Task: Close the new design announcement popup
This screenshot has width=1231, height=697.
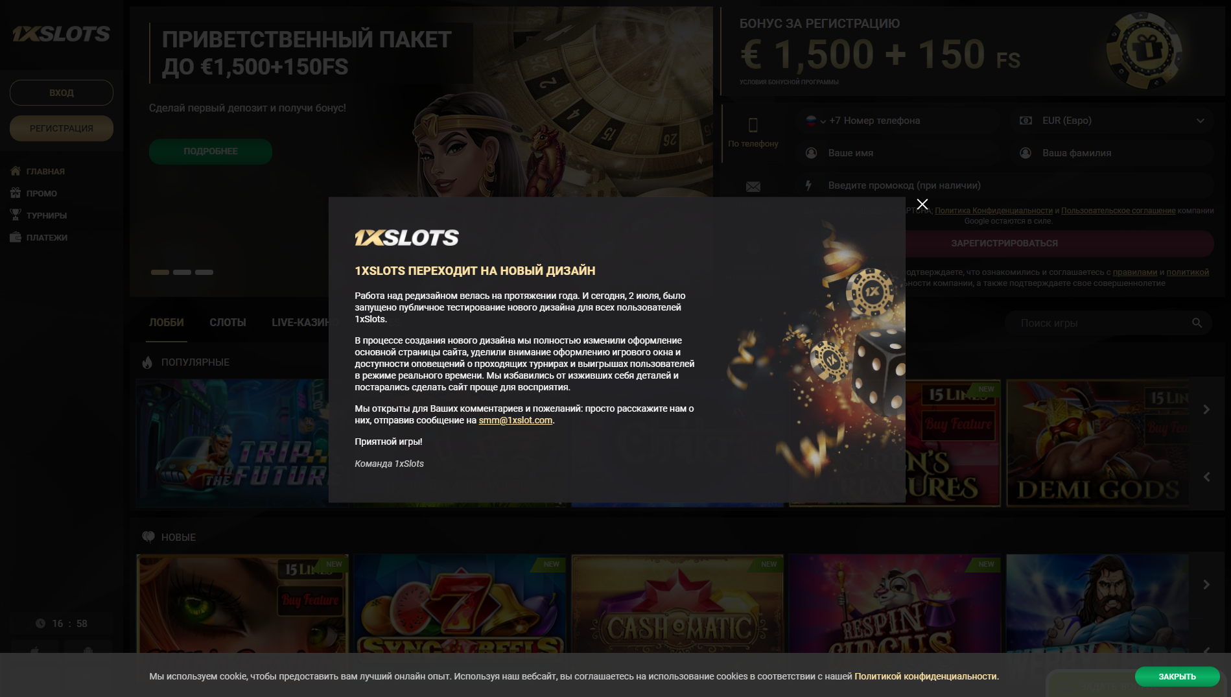Action: click(922, 204)
